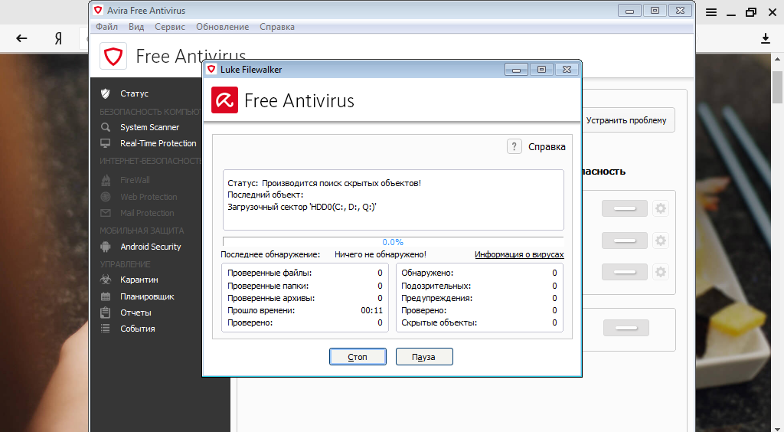This screenshot has height=432, width=784.
Task: Click the Стоп button
Action: [358, 356]
